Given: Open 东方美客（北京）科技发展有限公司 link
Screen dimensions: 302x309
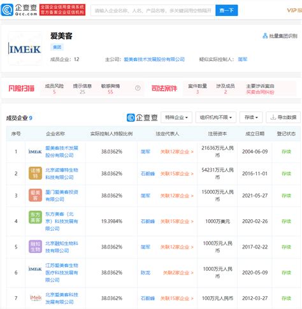Looking at the screenshot, I should click(x=62, y=221).
